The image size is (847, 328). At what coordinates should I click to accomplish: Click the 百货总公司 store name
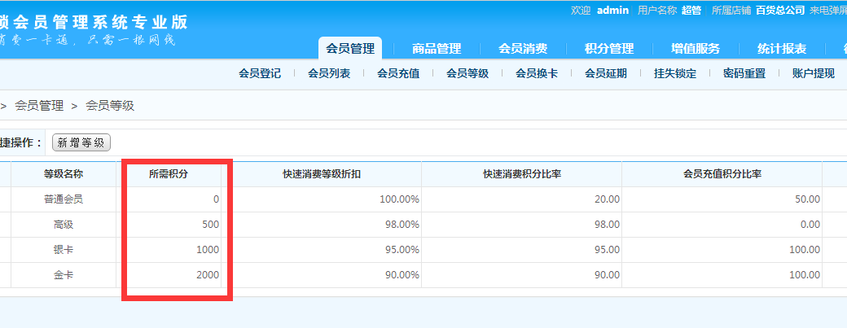[x=780, y=10]
